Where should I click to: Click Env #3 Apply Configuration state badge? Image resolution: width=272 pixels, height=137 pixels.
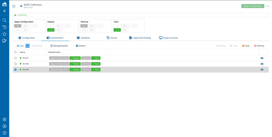(59, 70)
